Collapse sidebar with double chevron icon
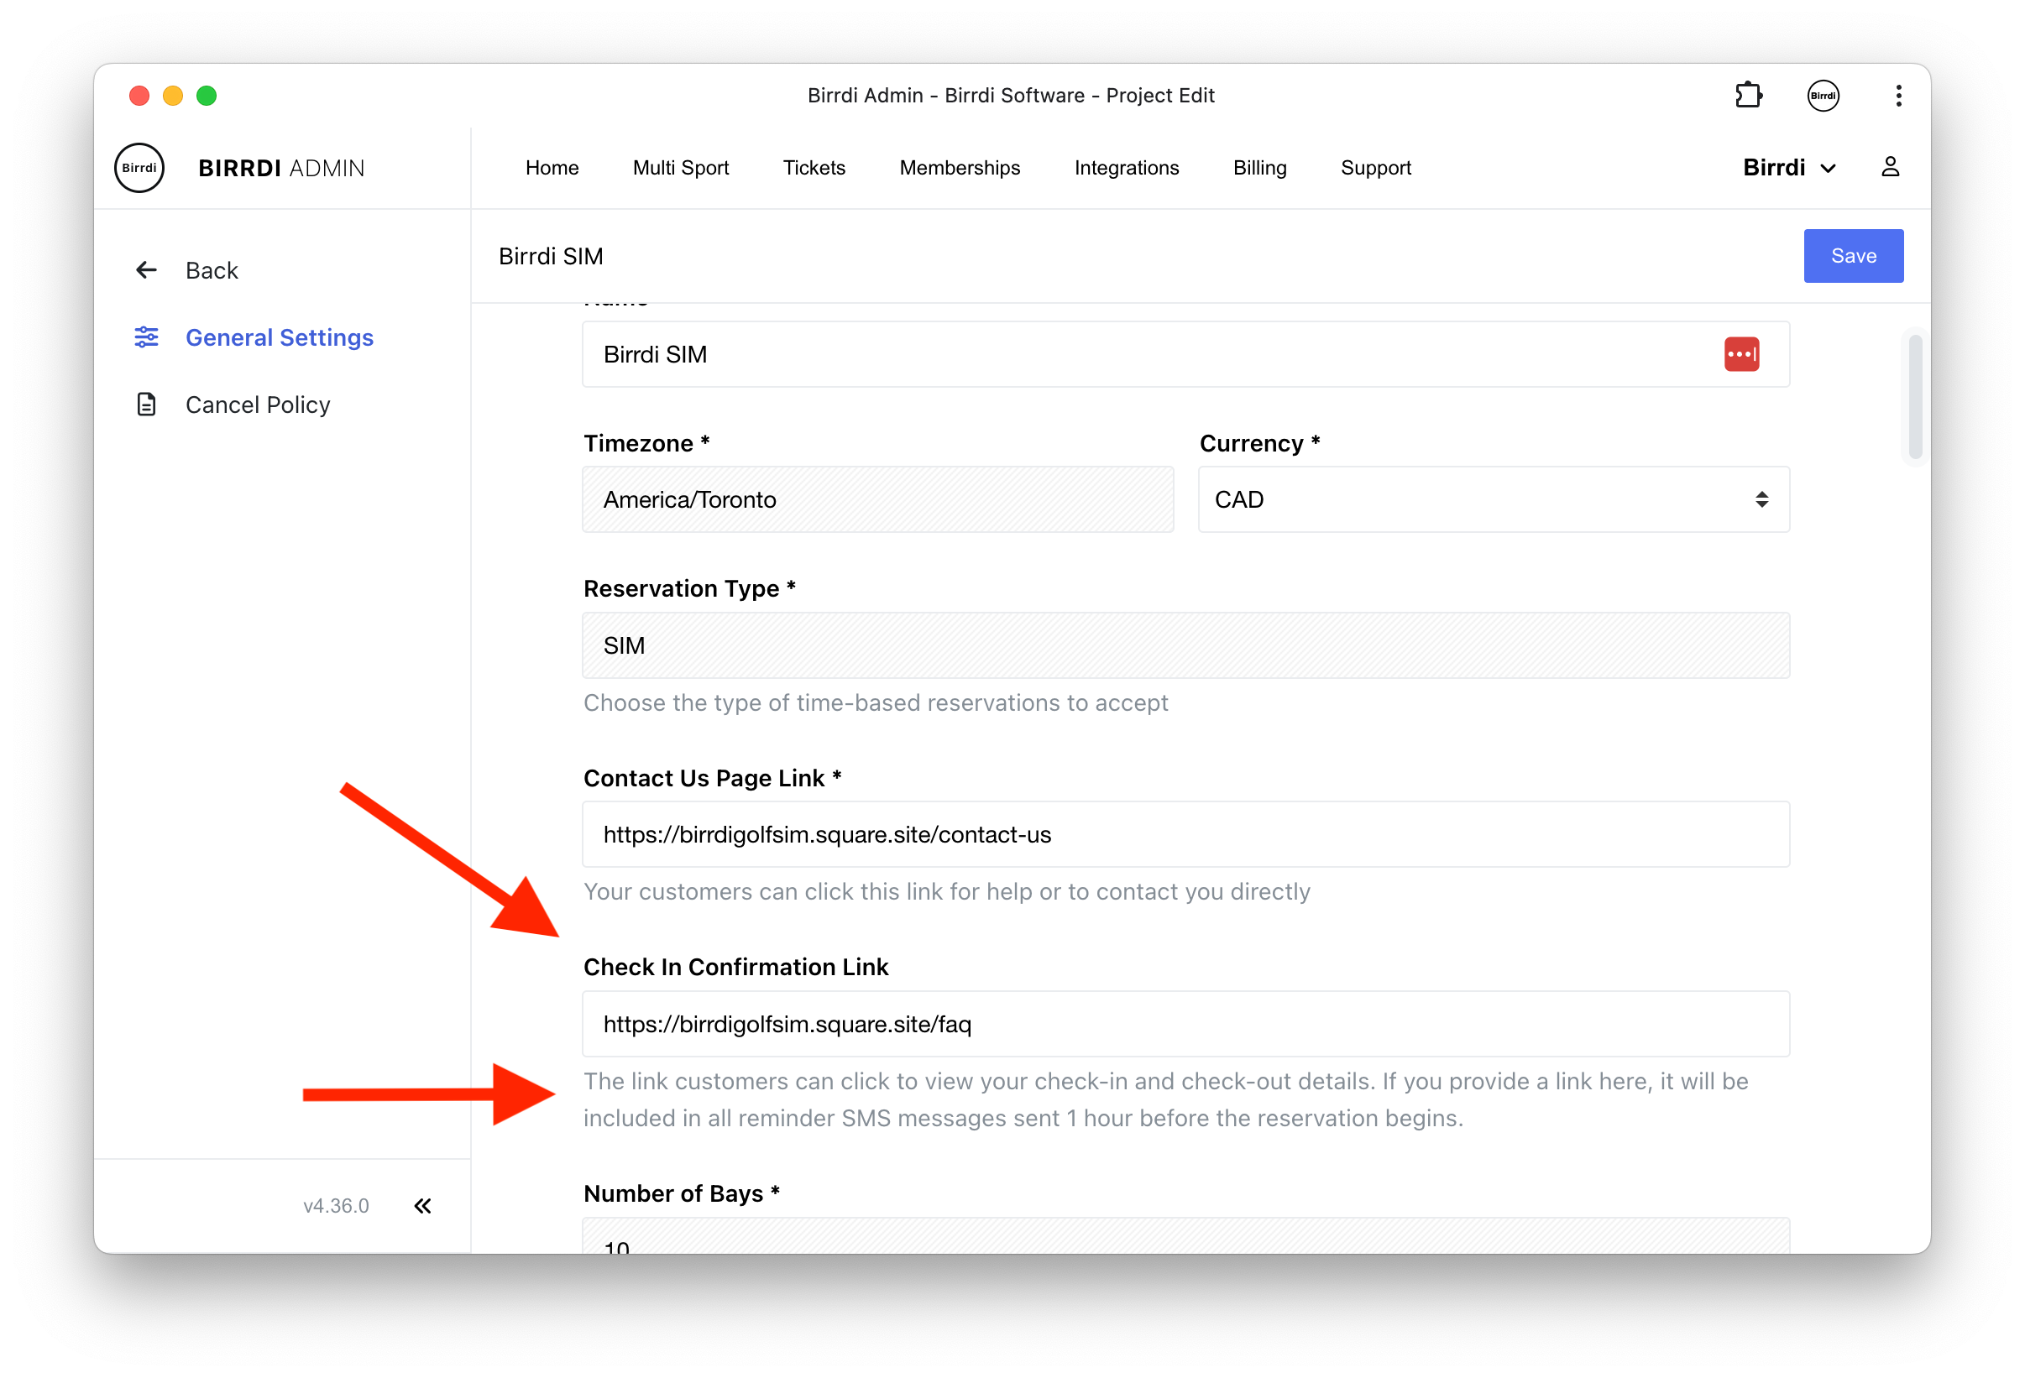This screenshot has height=1378, width=2025. tap(422, 1205)
